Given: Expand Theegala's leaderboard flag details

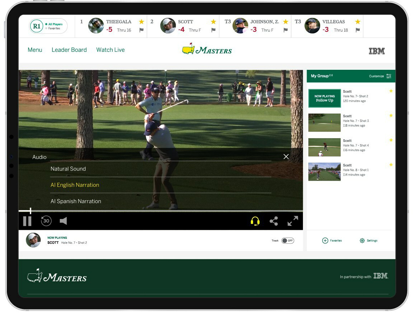Looking at the screenshot, I should (x=142, y=30).
